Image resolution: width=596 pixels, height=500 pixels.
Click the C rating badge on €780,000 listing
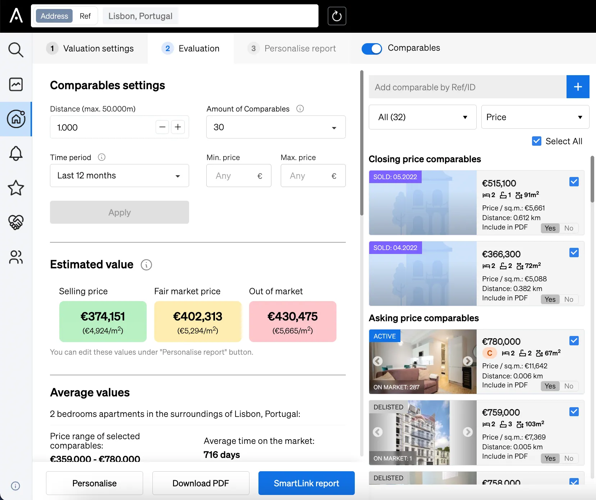490,353
